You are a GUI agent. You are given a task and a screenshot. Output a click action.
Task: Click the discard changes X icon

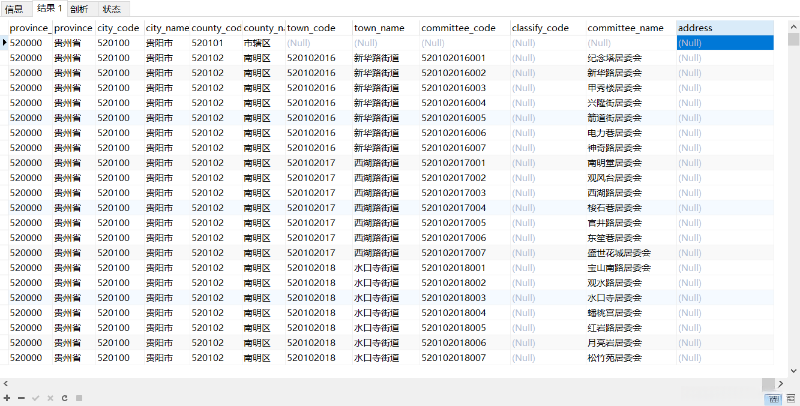(x=50, y=398)
